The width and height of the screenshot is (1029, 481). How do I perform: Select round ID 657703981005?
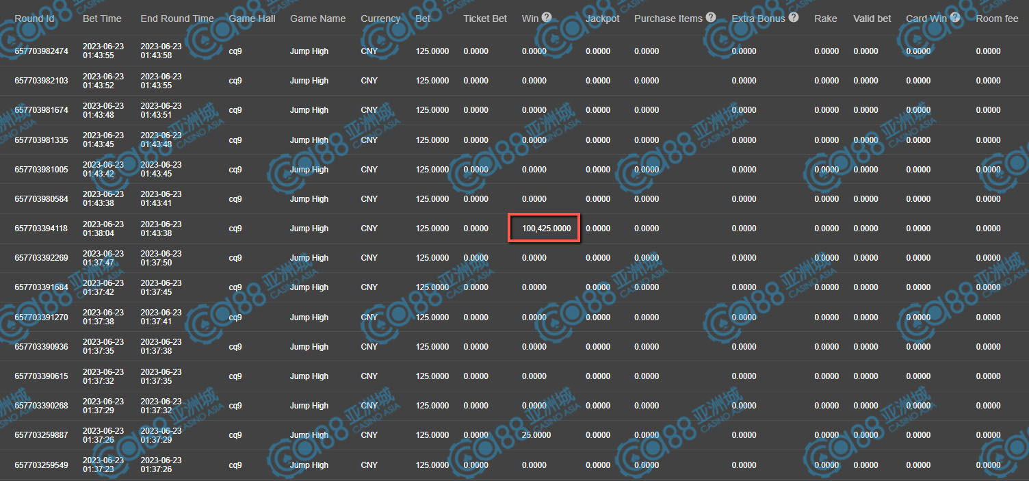click(41, 170)
